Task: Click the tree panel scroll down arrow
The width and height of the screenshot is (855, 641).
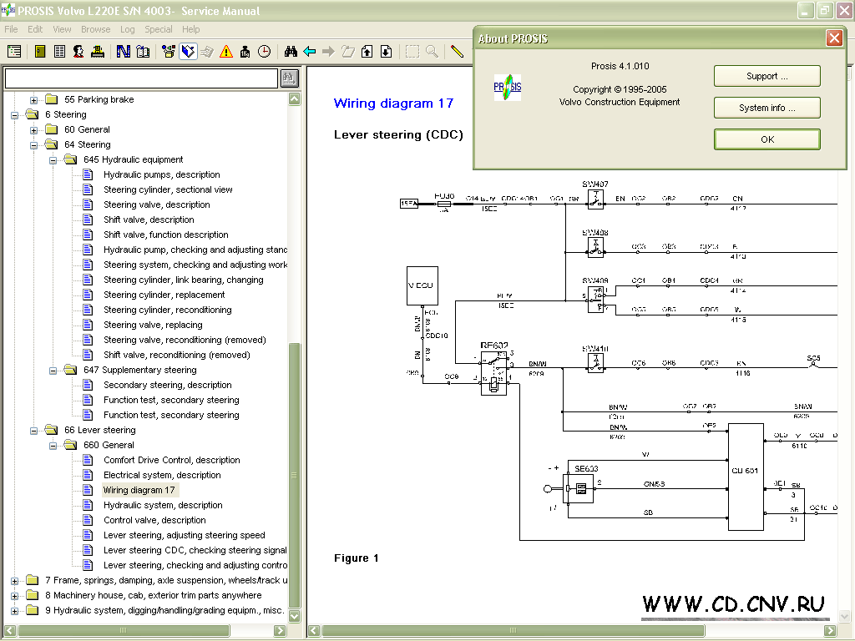Action: tap(295, 617)
